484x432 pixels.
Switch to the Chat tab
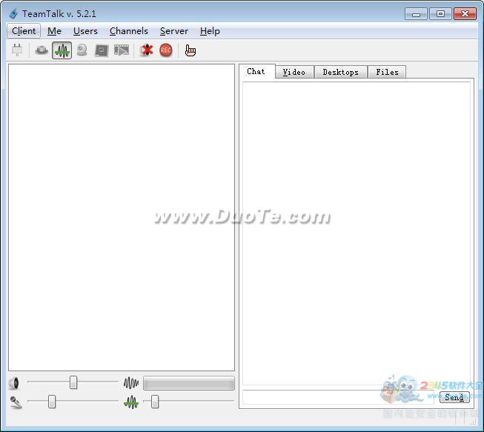pos(256,72)
